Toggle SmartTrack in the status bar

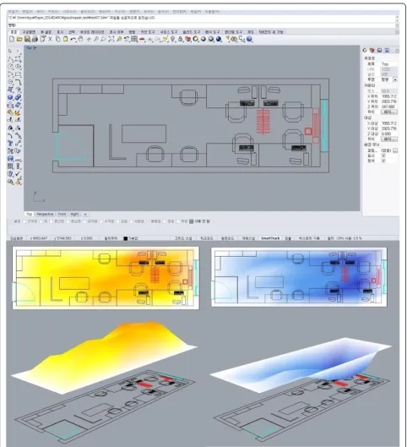pos(270,238)
